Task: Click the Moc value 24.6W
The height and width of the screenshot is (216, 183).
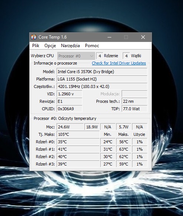Action: tap(70, 127)
